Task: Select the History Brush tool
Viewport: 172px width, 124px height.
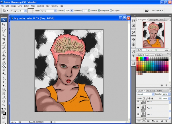Action: 4,59
